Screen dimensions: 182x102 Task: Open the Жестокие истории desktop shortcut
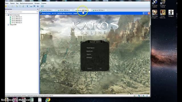[x=155, y=14]
